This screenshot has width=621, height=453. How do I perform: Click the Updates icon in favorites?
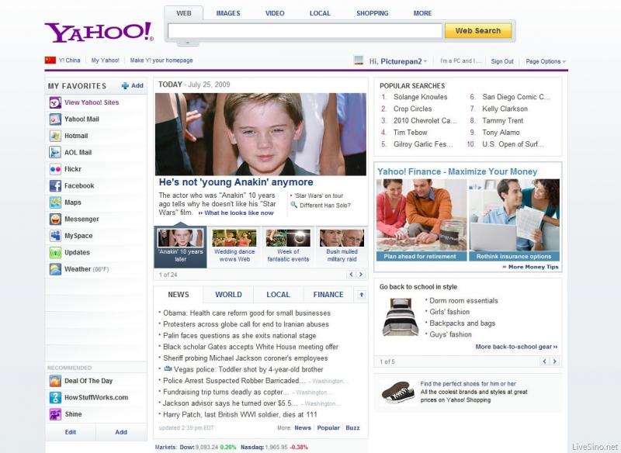coord(55,253)
